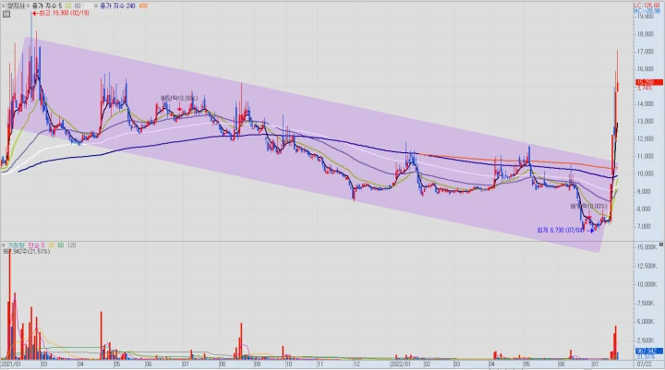The width and height of the screenshot is (665, 370).
Task: Click the small square icon on the volume panel's right edge
Action: (x=661, y=245)
